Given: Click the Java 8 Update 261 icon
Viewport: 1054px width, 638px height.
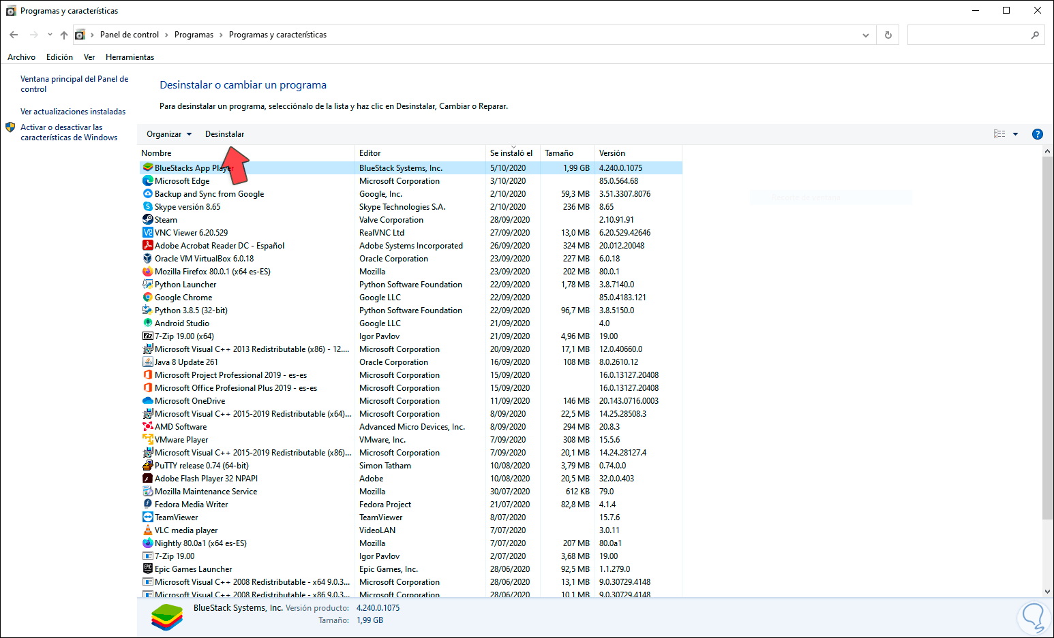Looking at the screenshot, I should coord(147,362).
